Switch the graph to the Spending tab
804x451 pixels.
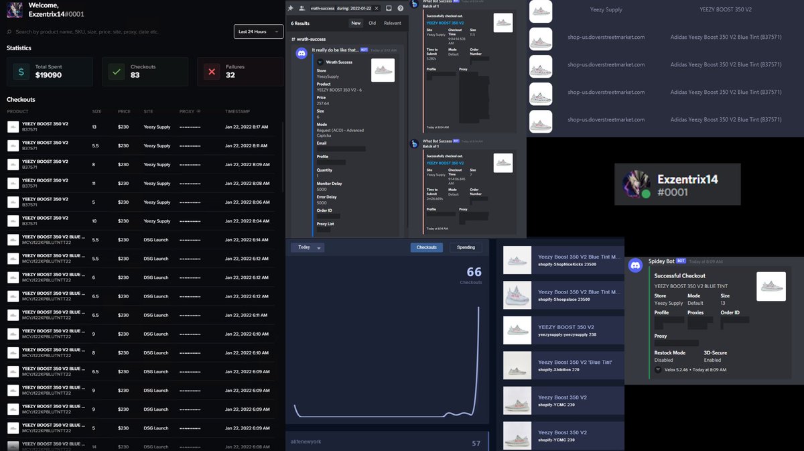tap(466, 247)
